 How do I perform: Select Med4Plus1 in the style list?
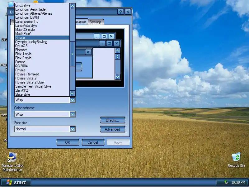42,34
